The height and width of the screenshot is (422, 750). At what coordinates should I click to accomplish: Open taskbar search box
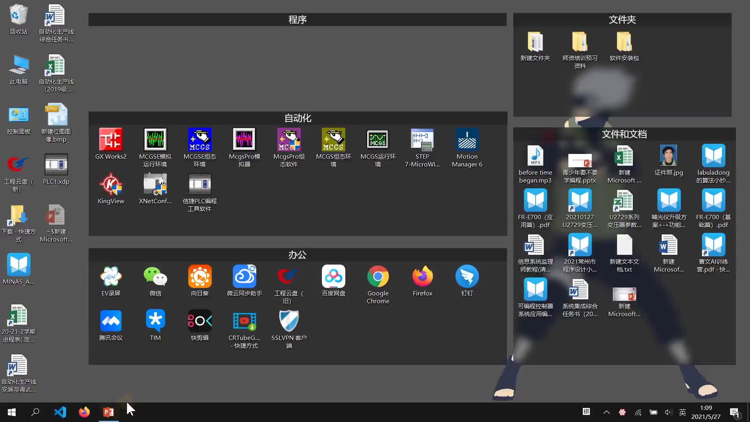pos(35,412)
